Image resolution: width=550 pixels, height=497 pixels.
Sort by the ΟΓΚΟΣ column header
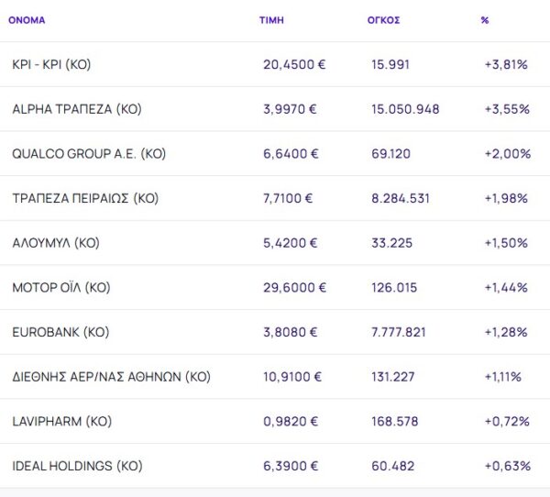tap(383, 19)
